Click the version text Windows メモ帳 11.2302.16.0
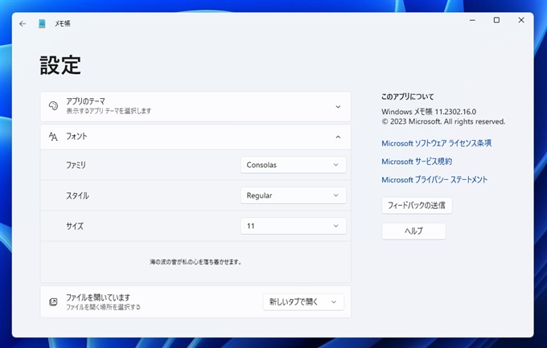Image resolution: width=547 pixels, height=348 pixels. coord(429,112)
